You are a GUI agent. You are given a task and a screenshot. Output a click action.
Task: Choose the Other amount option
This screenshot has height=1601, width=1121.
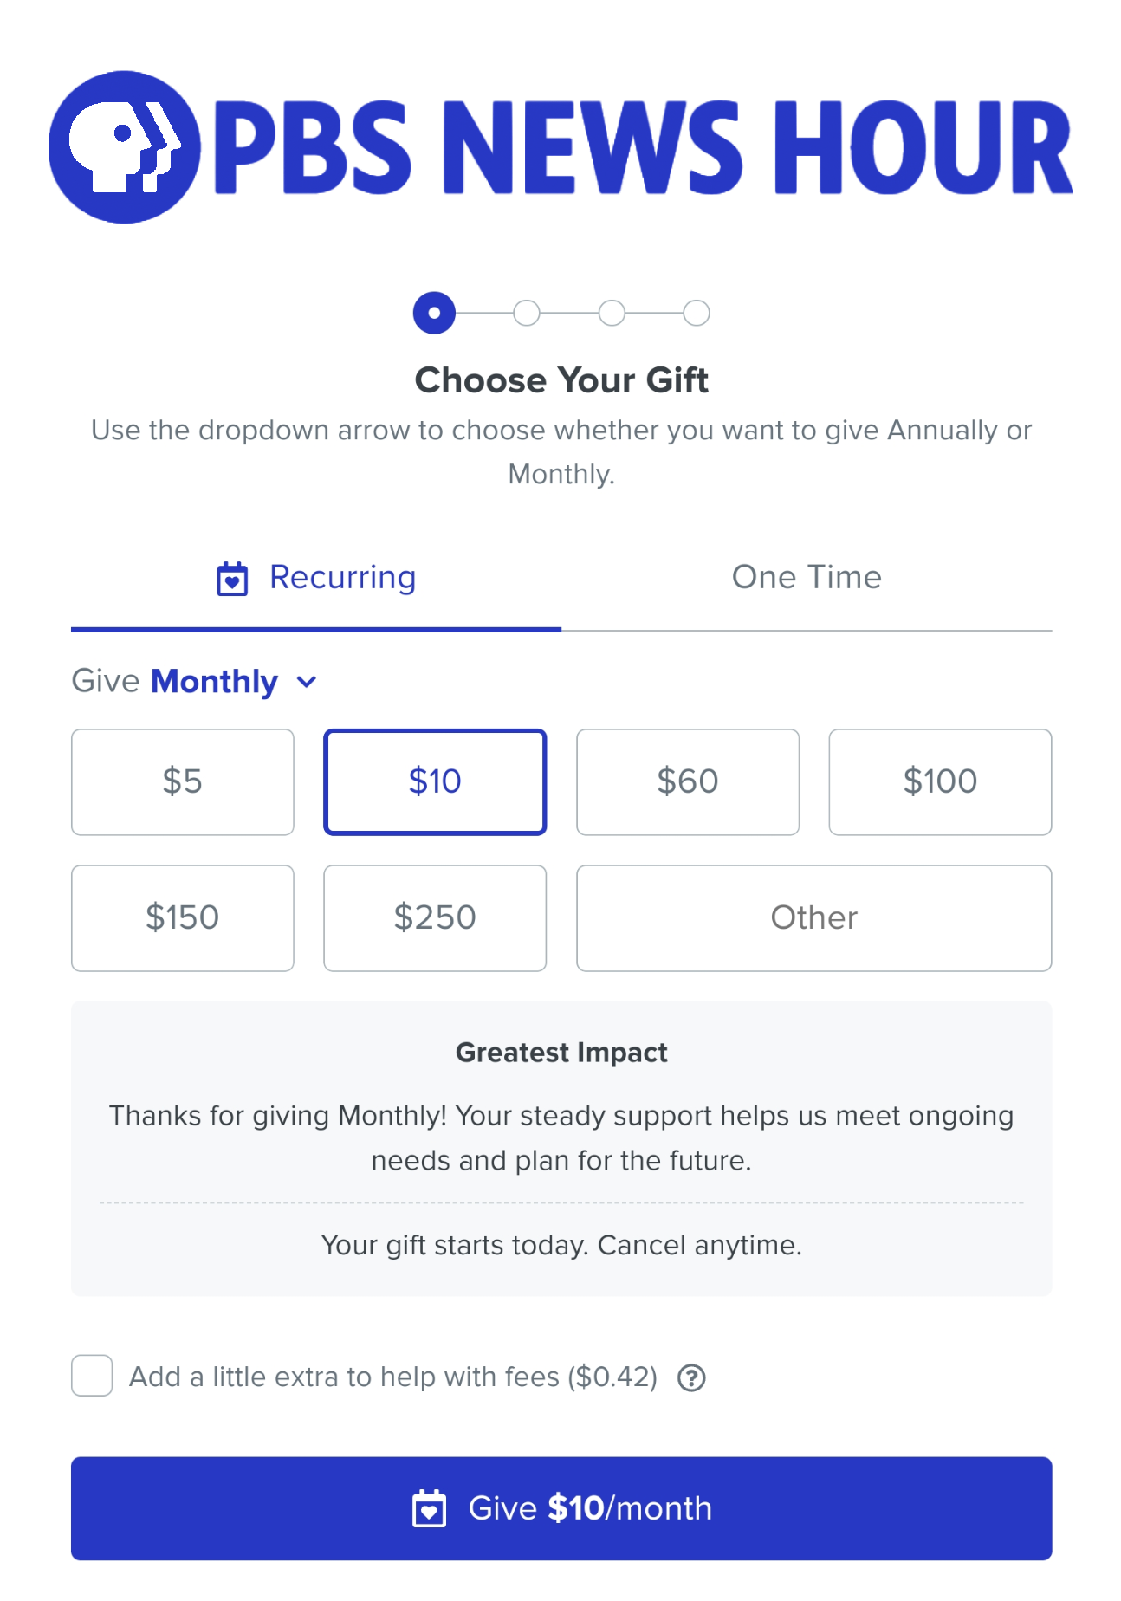pos(814,918)
